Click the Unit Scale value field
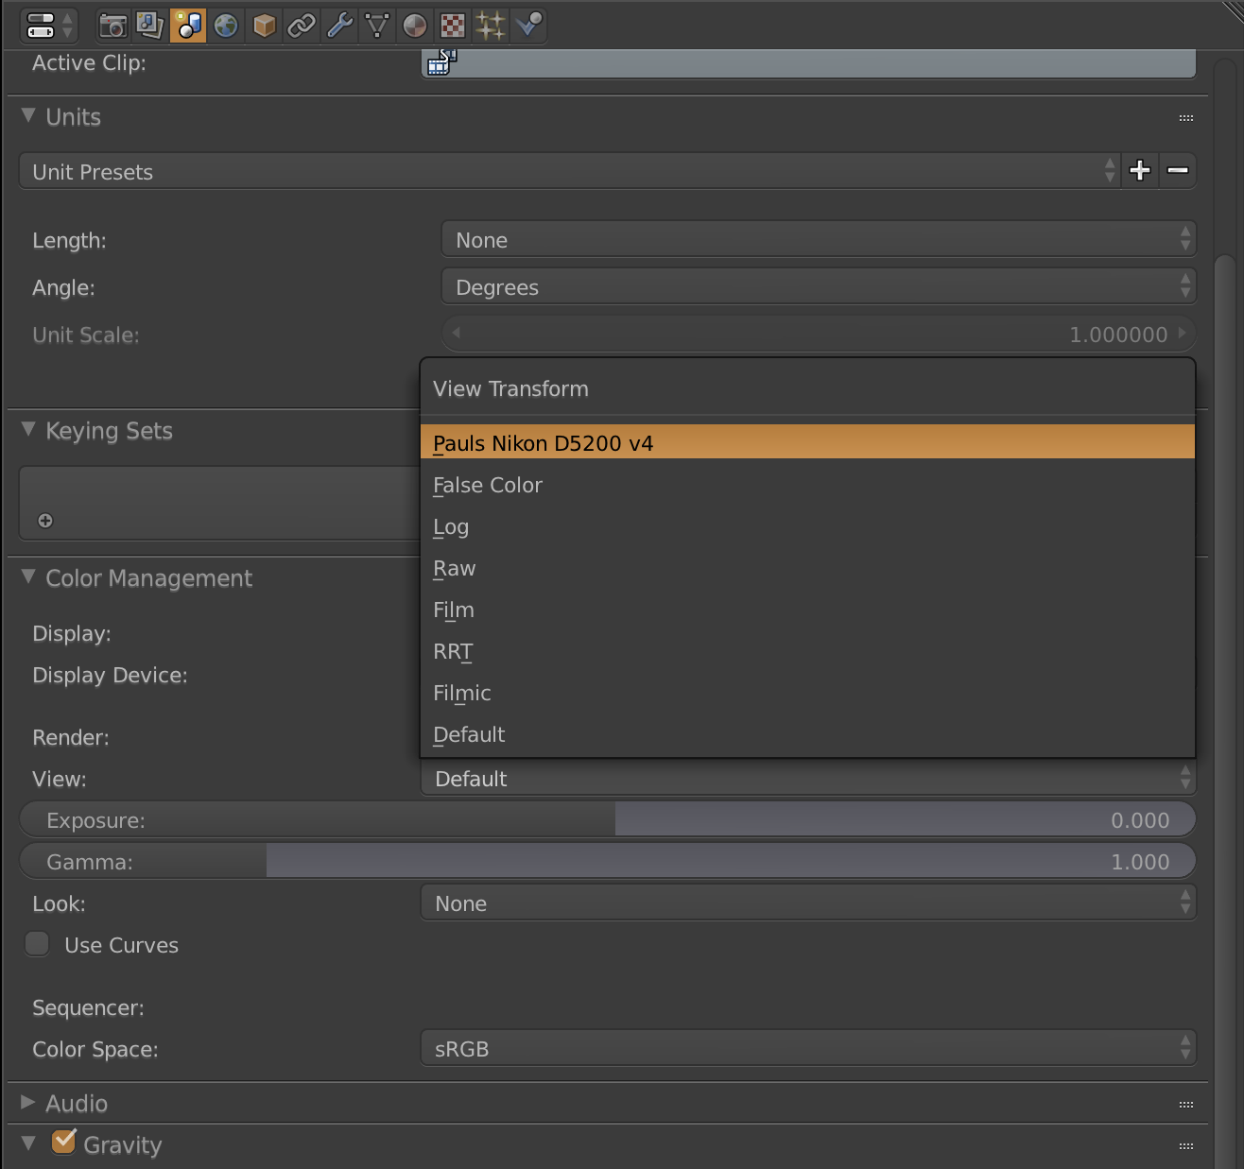1244x1169 pixels. point(819,334)
